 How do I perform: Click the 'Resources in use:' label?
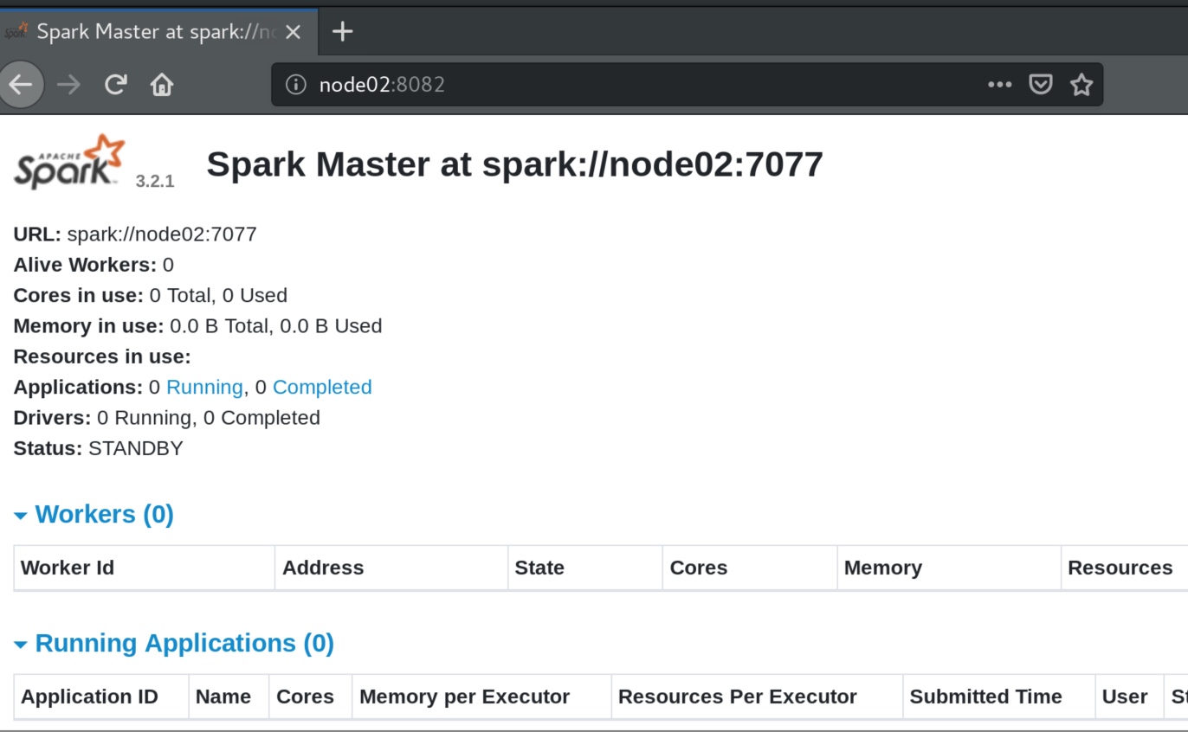pyautogui.click(x=102, y=356)
